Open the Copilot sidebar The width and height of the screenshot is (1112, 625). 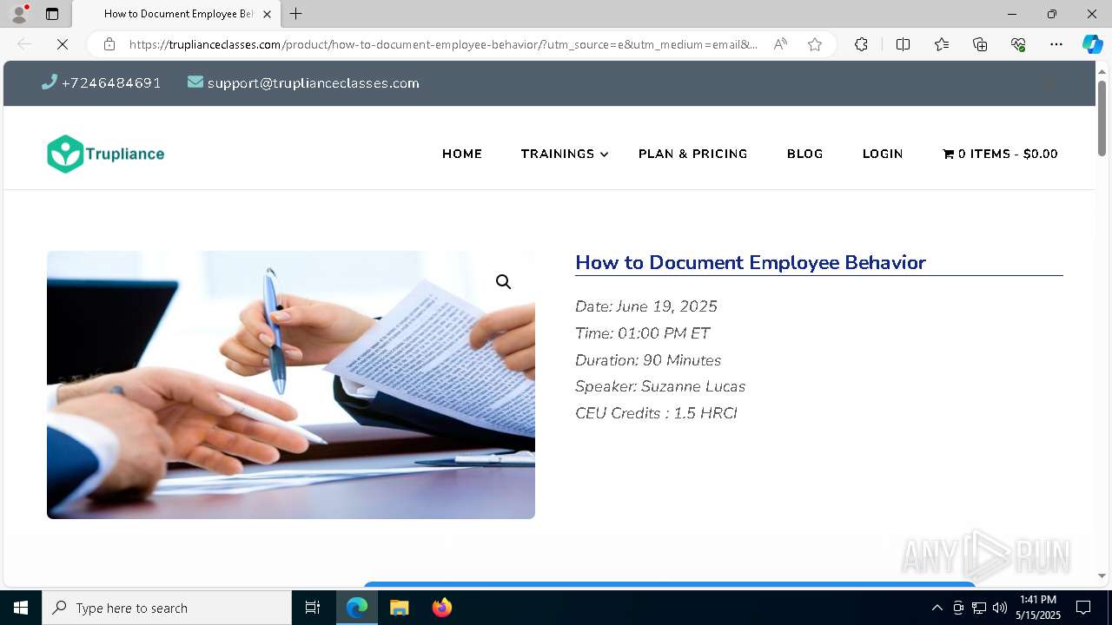click(x=1092, y=44)
